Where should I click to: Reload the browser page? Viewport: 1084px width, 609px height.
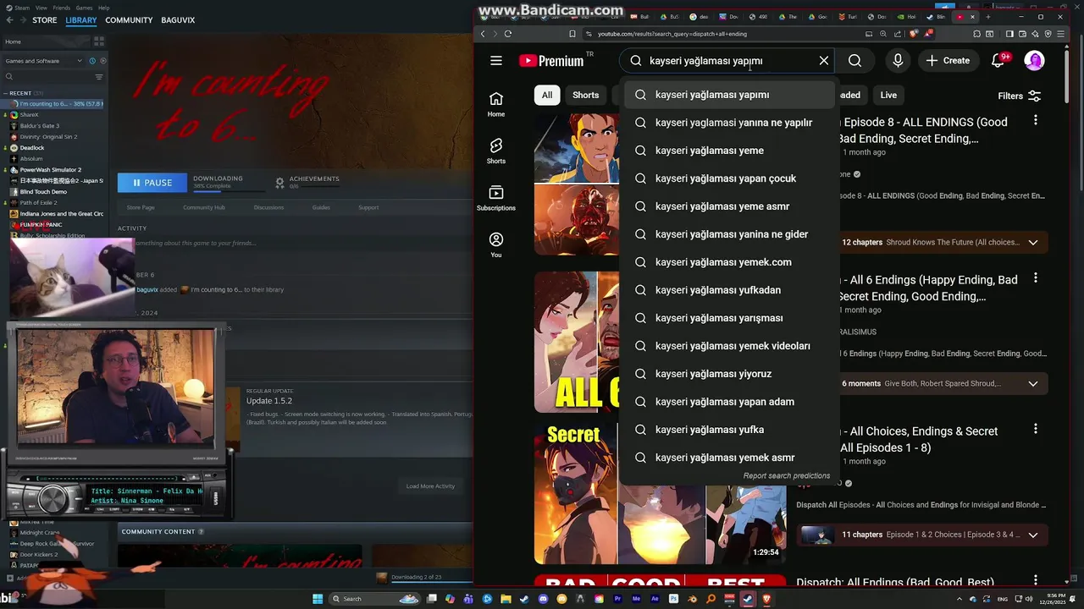point(508,34)
